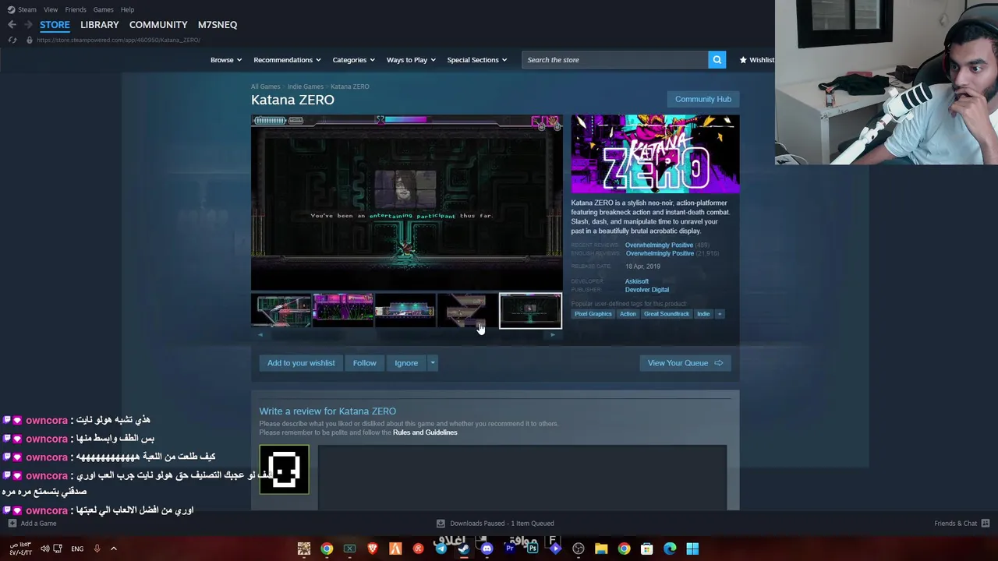Follow Katana ZERO
This screenshot has height=561, width=998.
tap(364, 363)
